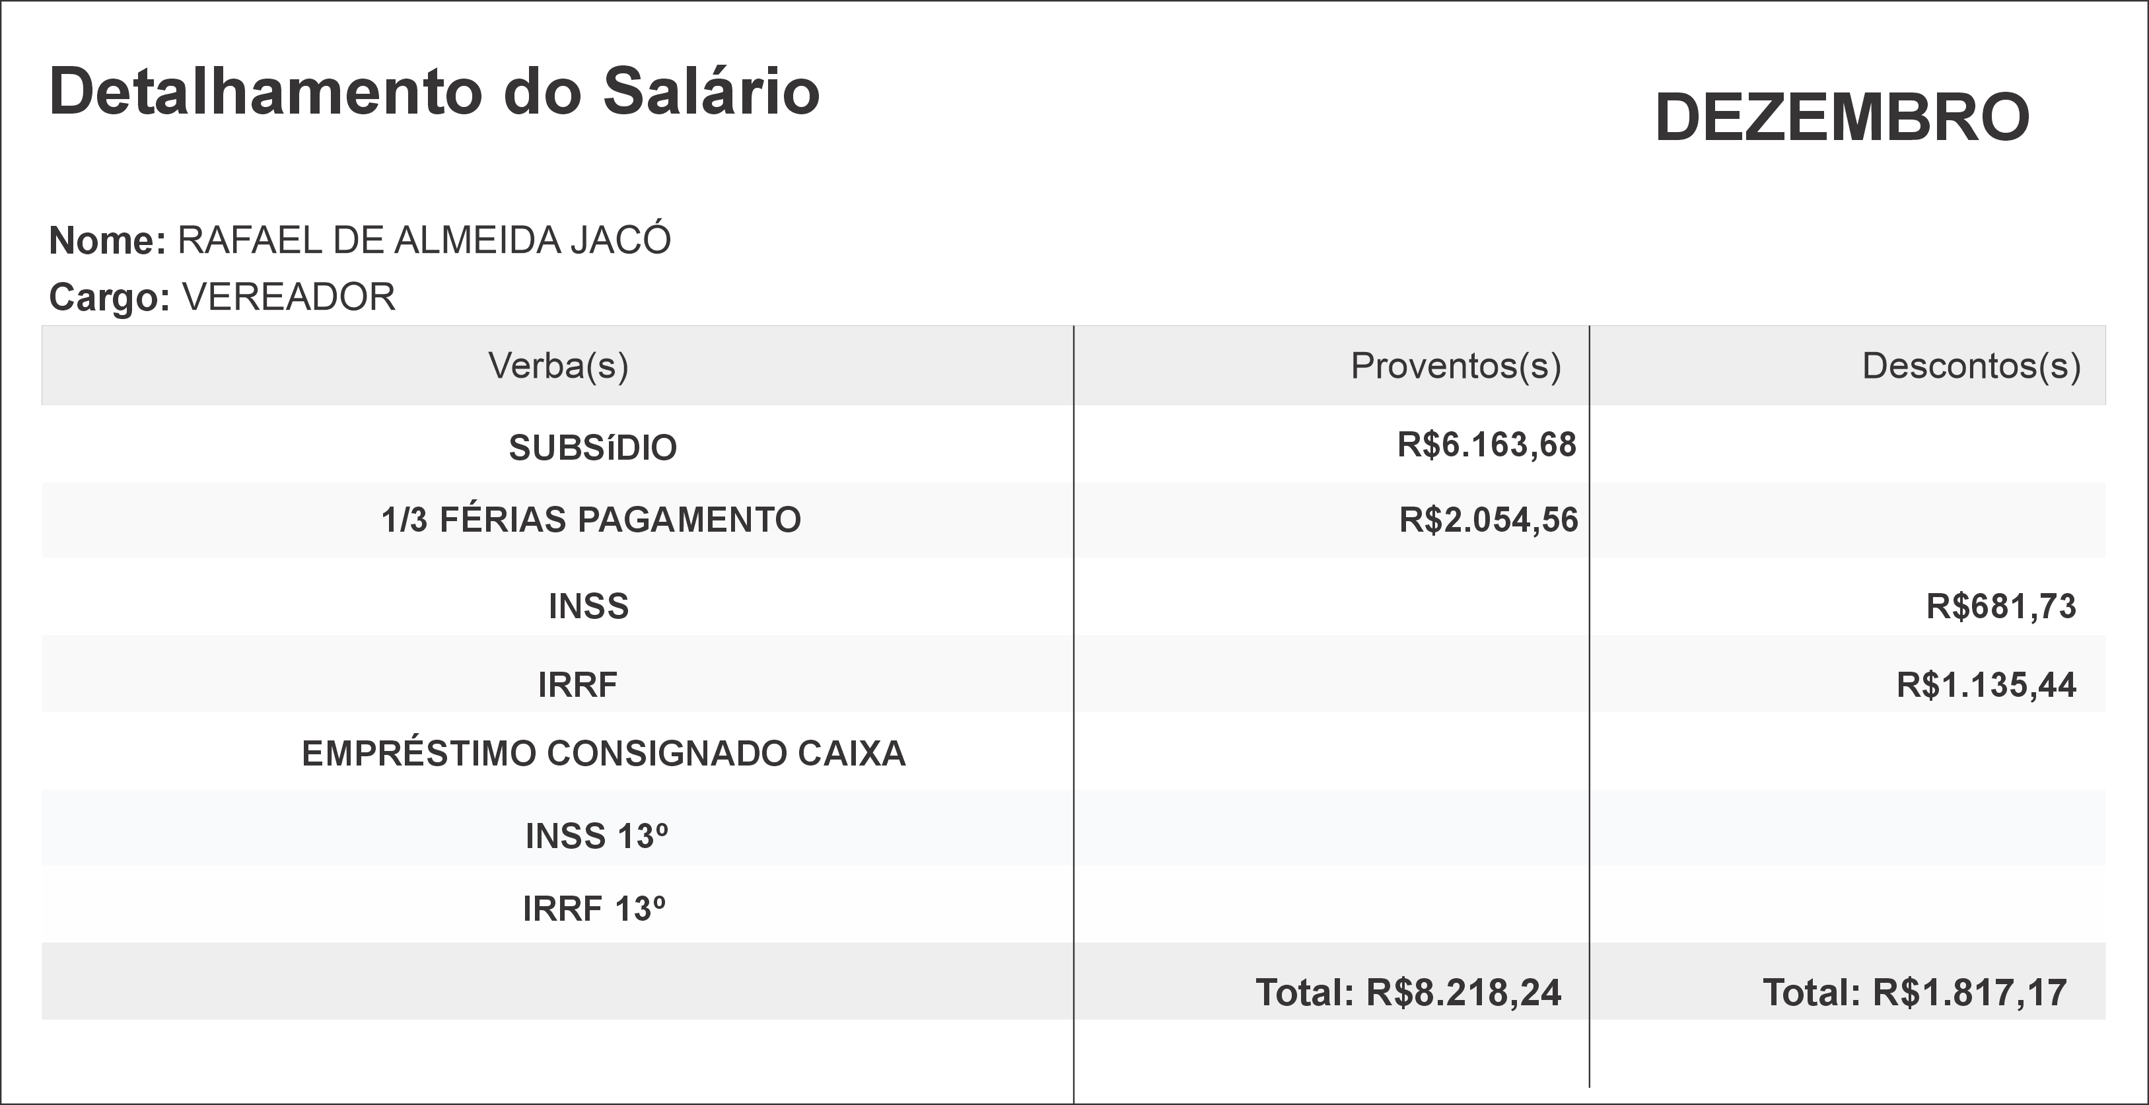Click the IRRF discount R$1.135,44
Viewport: 2149px width, 1105px height.
click(1985, 685)
